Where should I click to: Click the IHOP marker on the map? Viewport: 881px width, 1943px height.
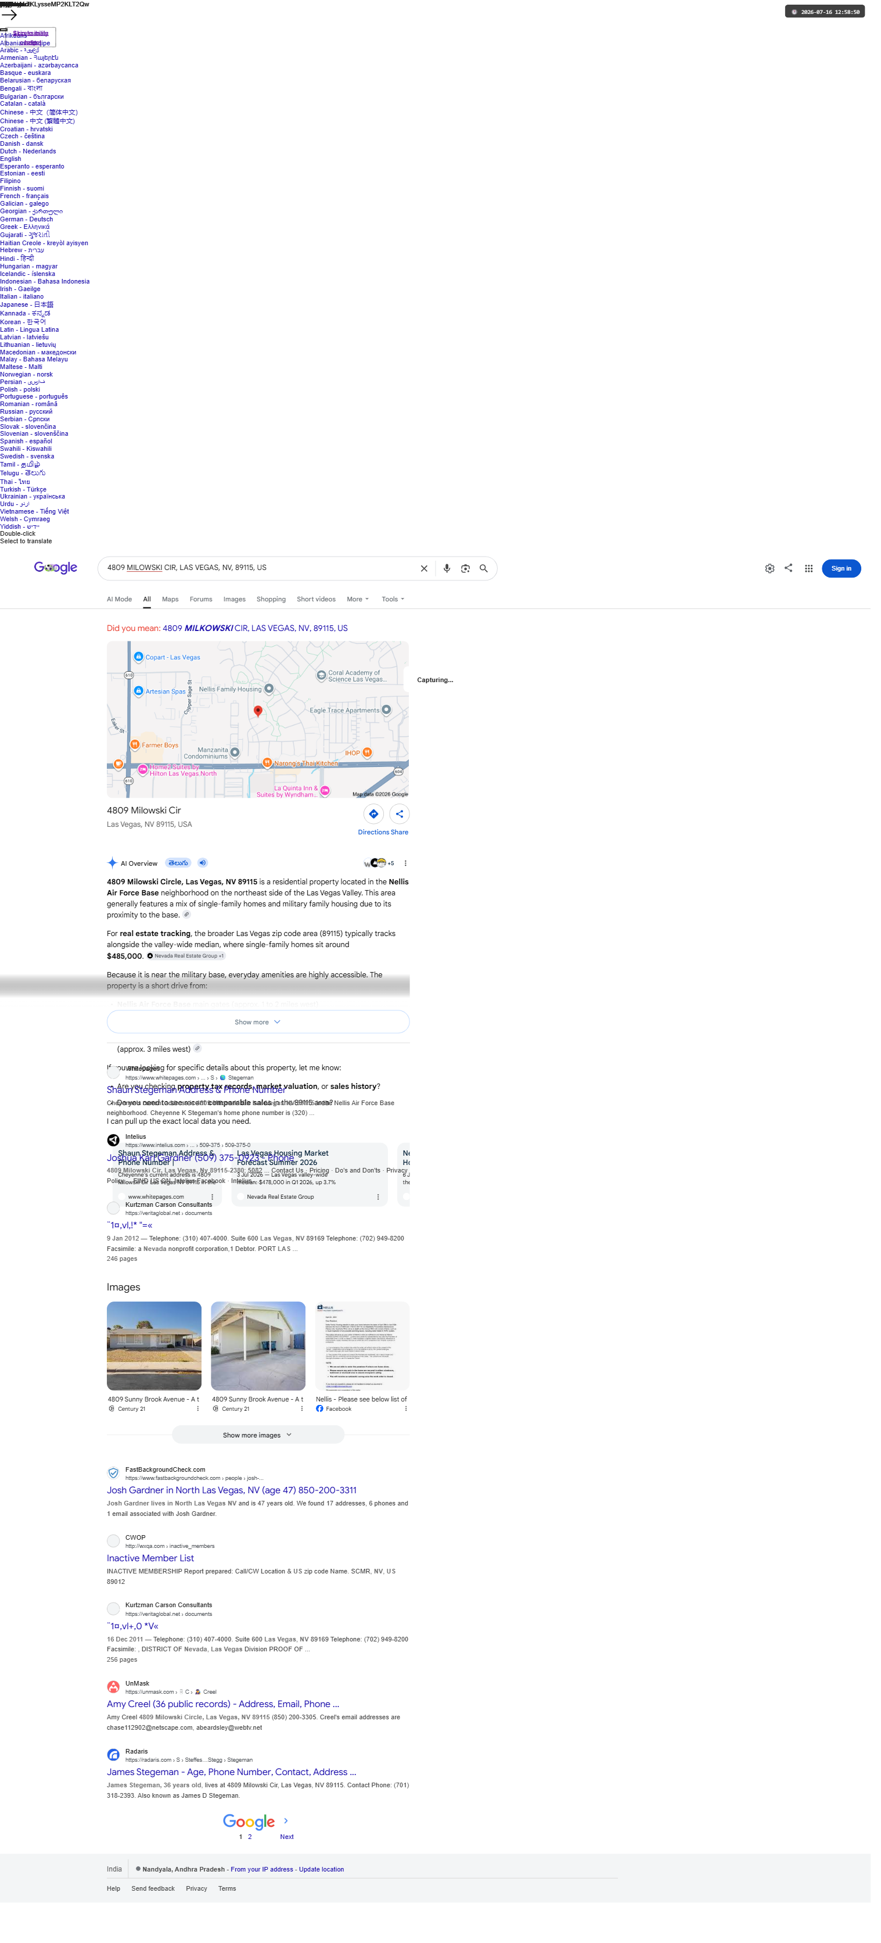pyautogui.click(x=372, y=761)
